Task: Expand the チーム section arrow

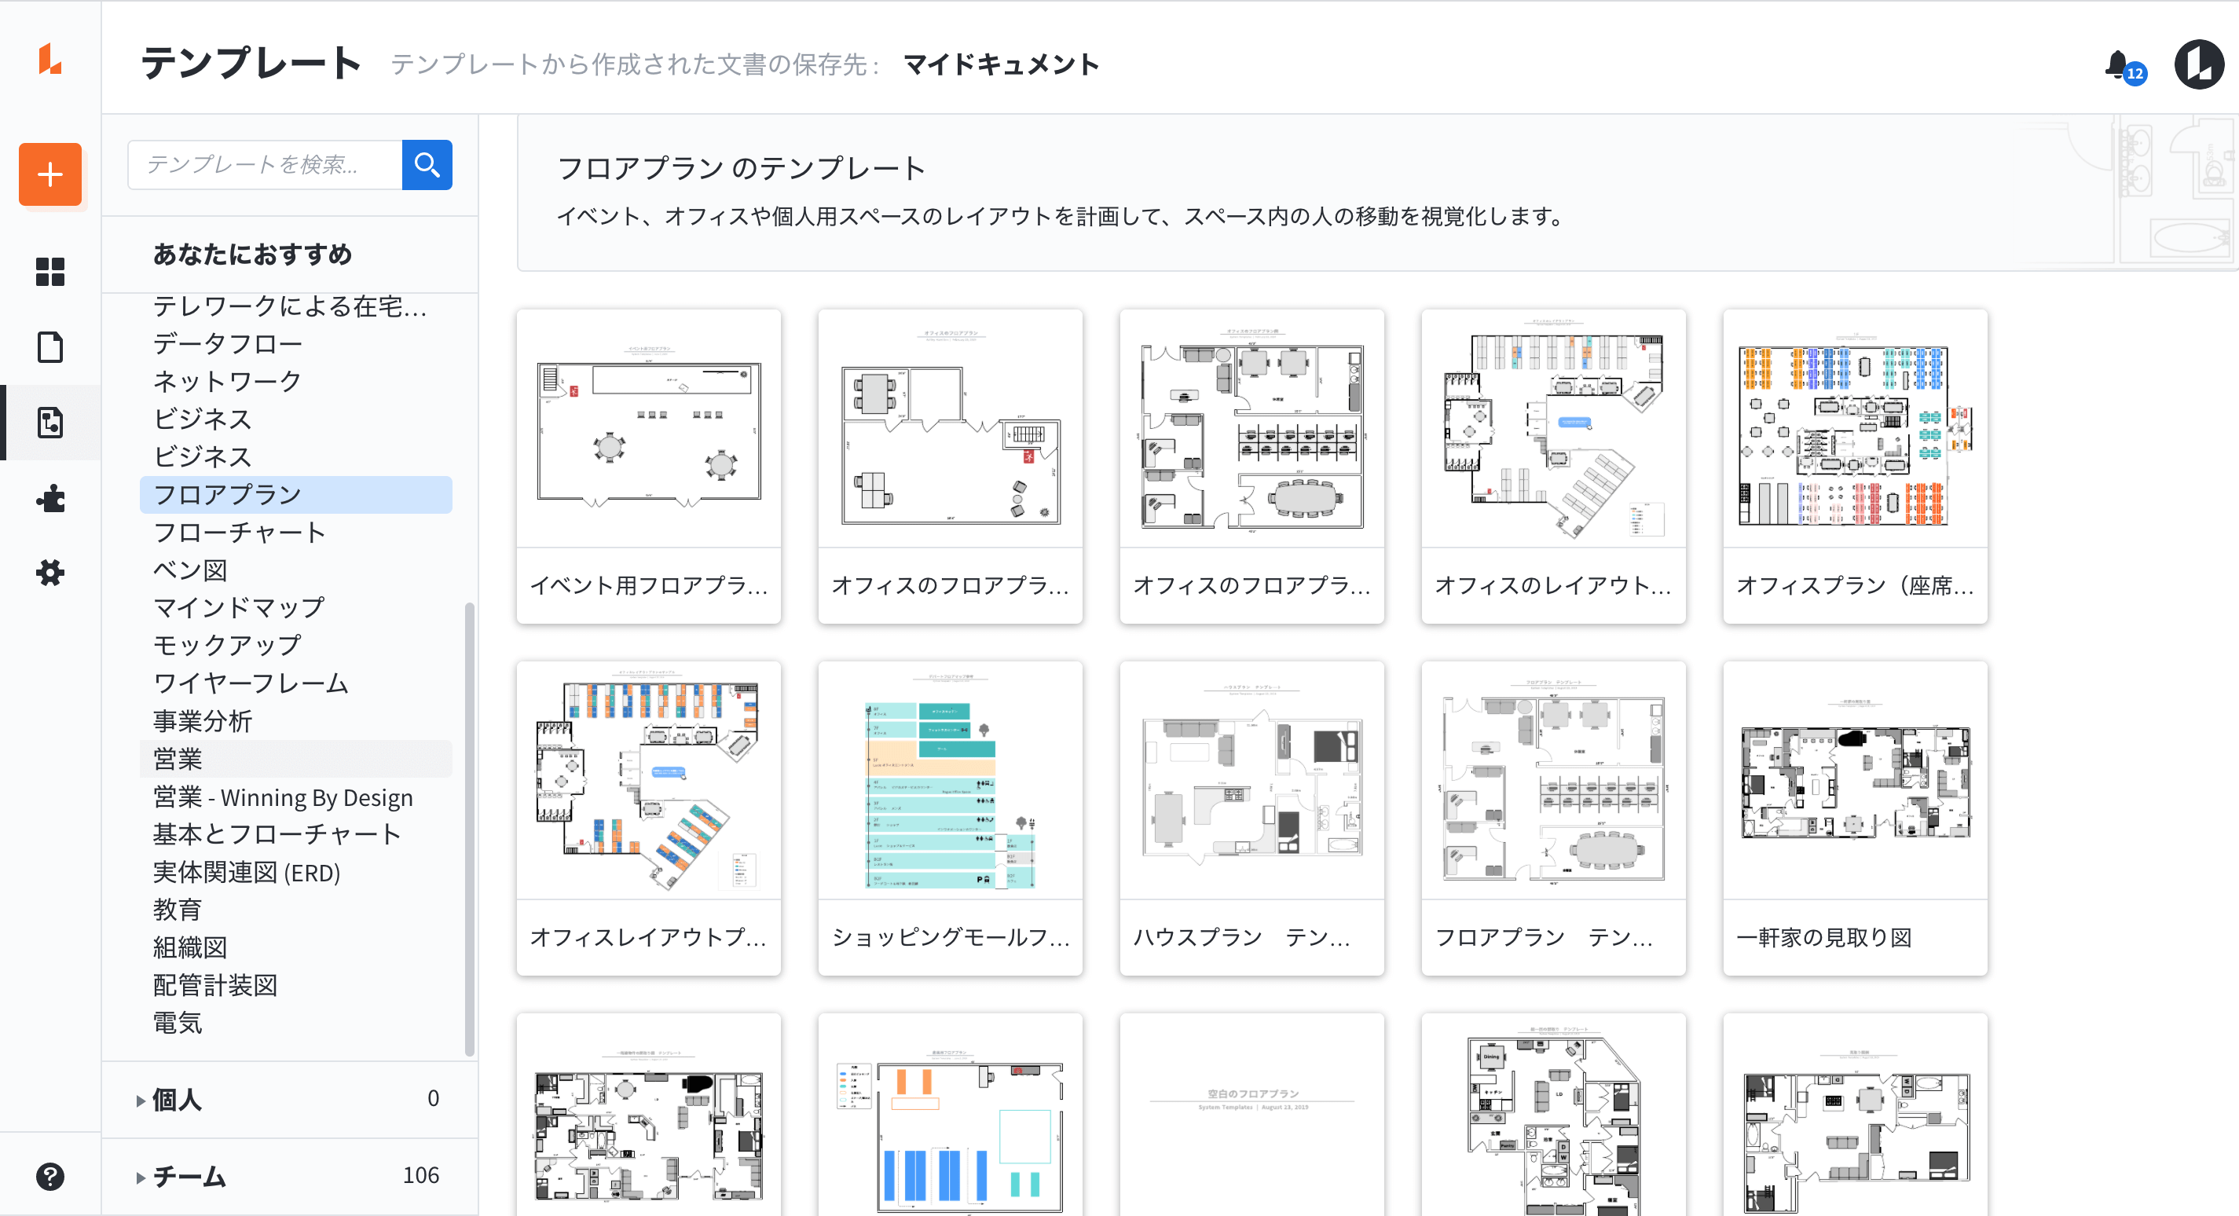Action: [141, 1178]
